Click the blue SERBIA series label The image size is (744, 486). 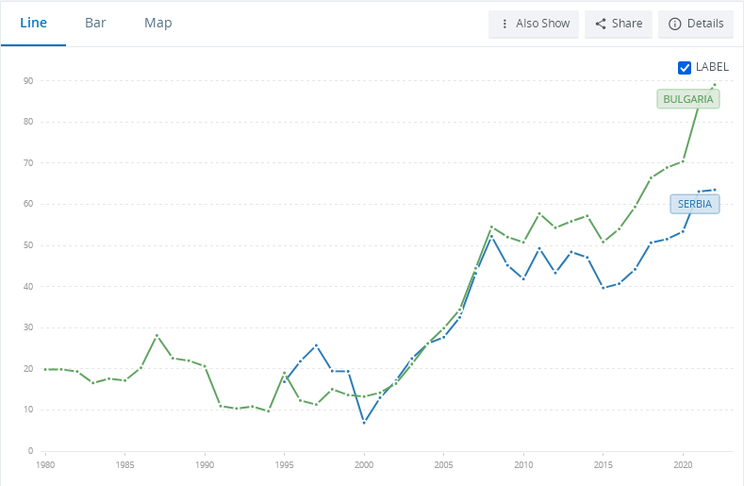(x=694, y=204)
